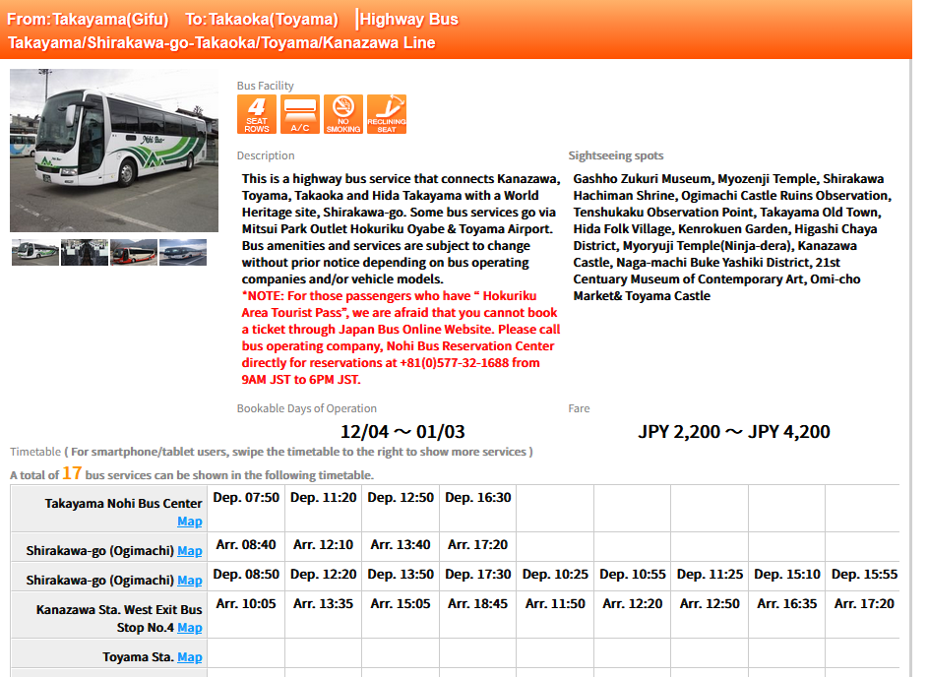
Task: Click the A/C facility icon
Action: tap(300, 114)
